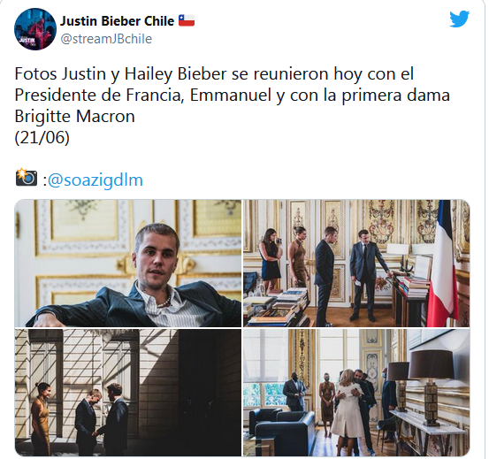Open the @streamJBchile handle
489x459 pixels.
pyautogui.click(x=106, y=39)
